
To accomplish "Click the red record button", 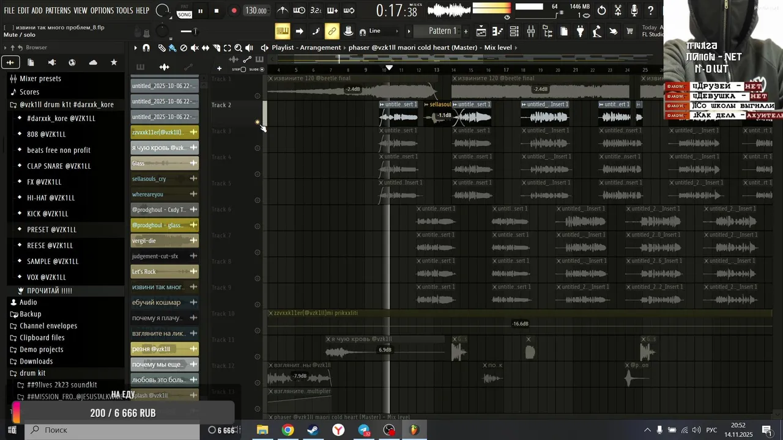I will click(234, 11).
